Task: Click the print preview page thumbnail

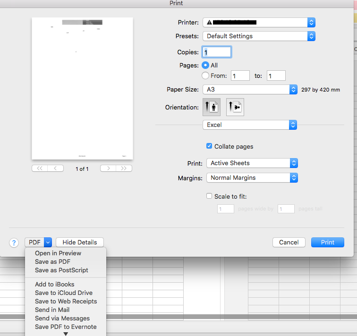Action: pyautogui.click(x=82, y=89)
